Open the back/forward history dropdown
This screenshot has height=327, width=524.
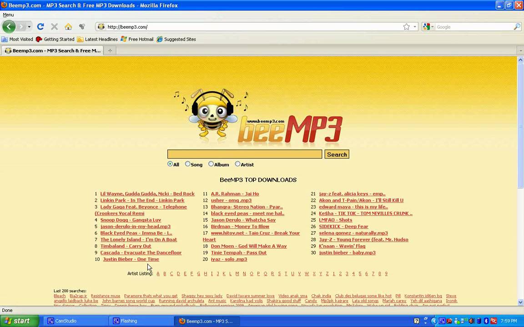(x=29, y=27)
